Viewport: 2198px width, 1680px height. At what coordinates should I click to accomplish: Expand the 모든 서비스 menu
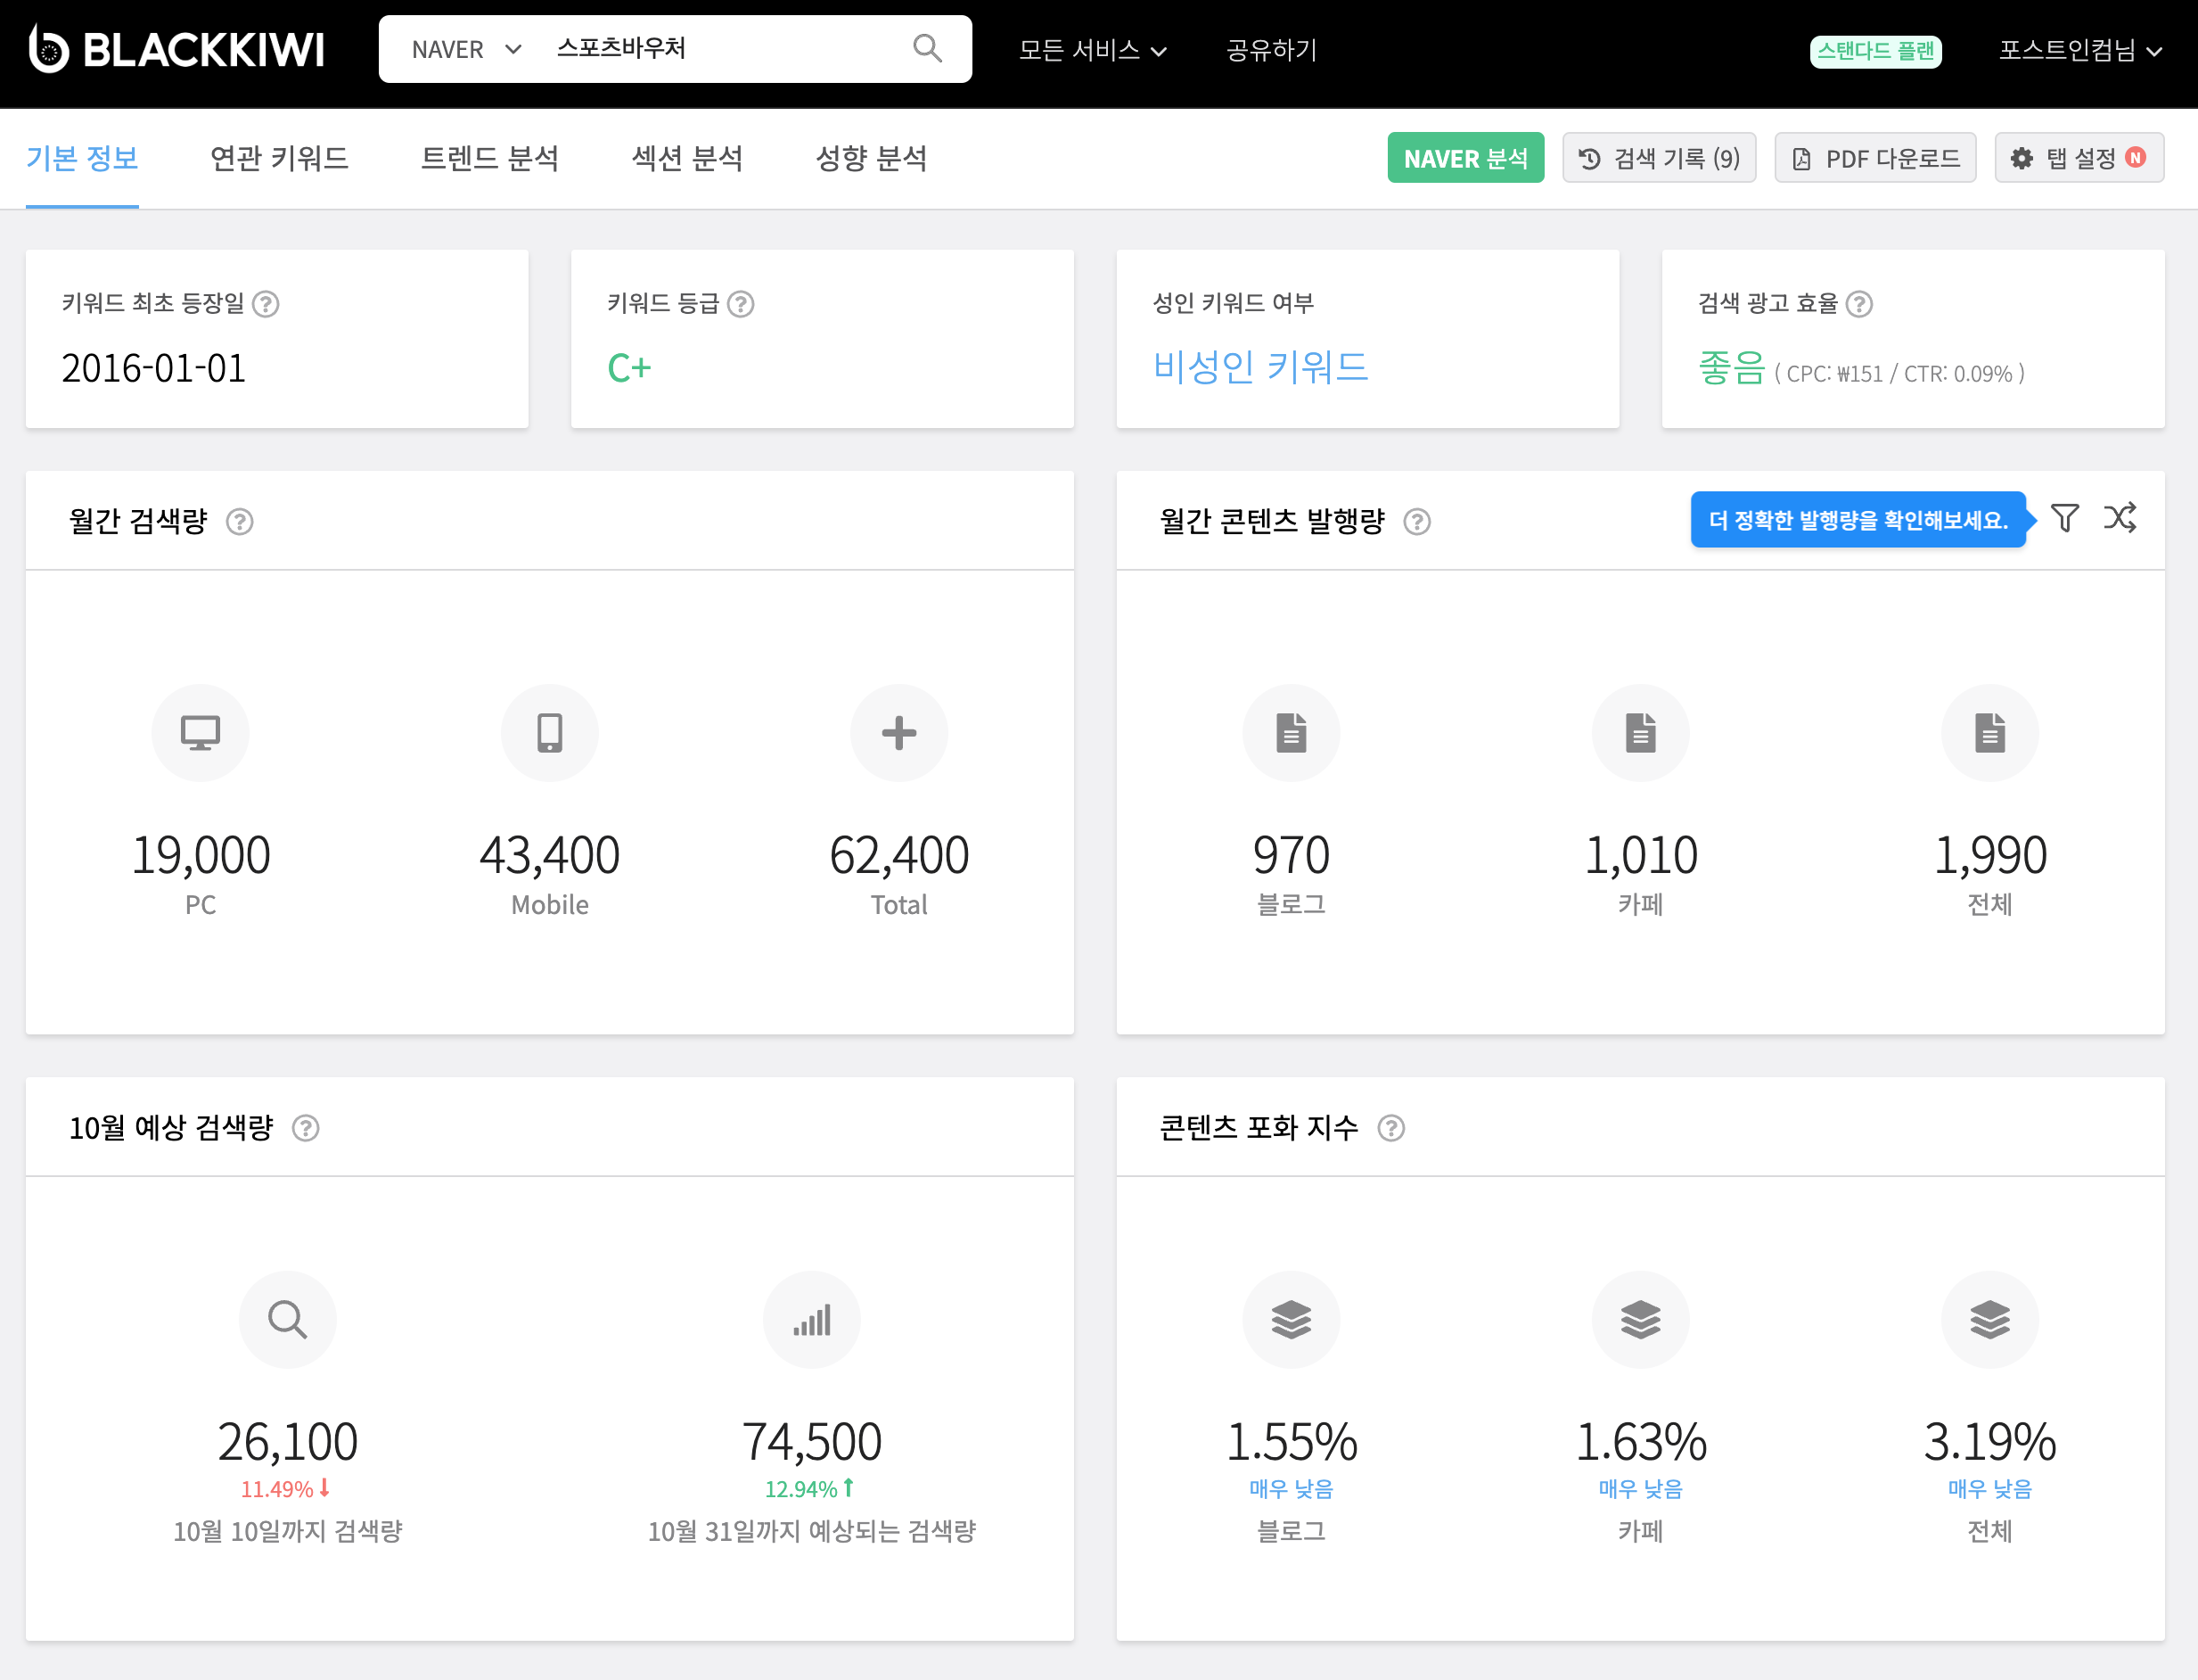[x=1093, y=50]
